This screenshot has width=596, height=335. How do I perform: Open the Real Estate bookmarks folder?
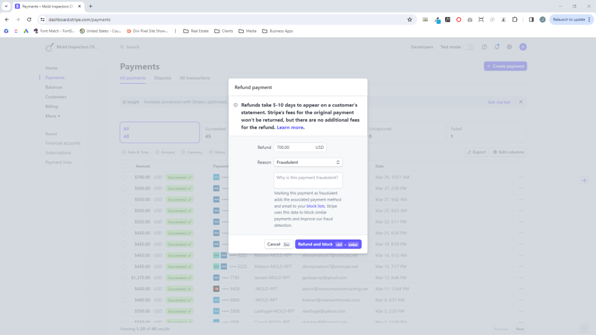(196, 31)
